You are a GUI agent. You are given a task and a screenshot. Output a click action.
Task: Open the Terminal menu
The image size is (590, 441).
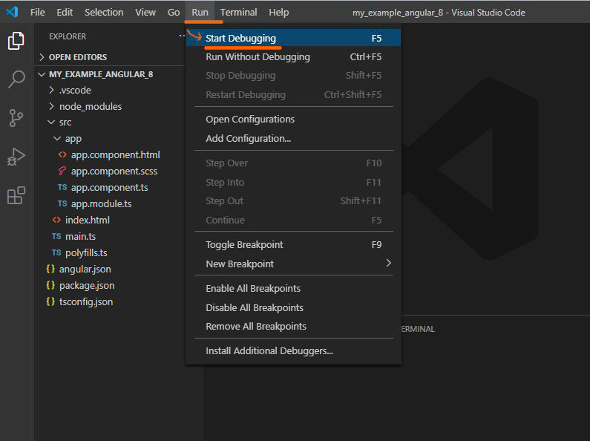click(x=238, y=12)
